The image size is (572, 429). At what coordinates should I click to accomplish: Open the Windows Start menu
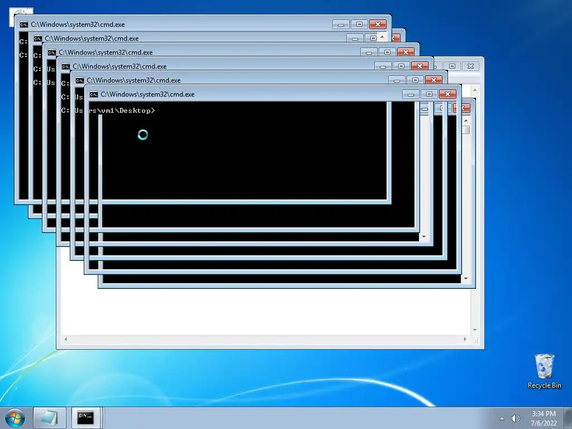[x=15, y=418]
